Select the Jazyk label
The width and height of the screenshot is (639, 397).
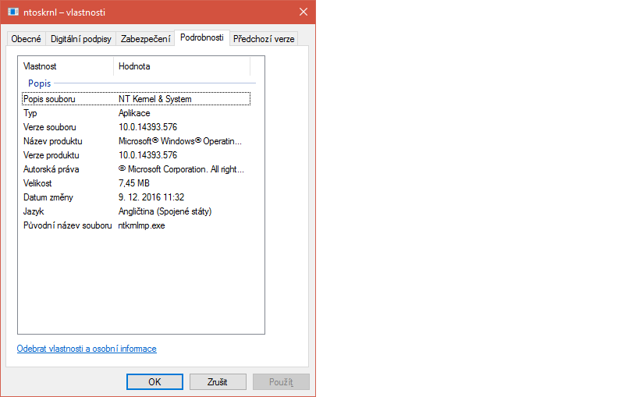34,211
